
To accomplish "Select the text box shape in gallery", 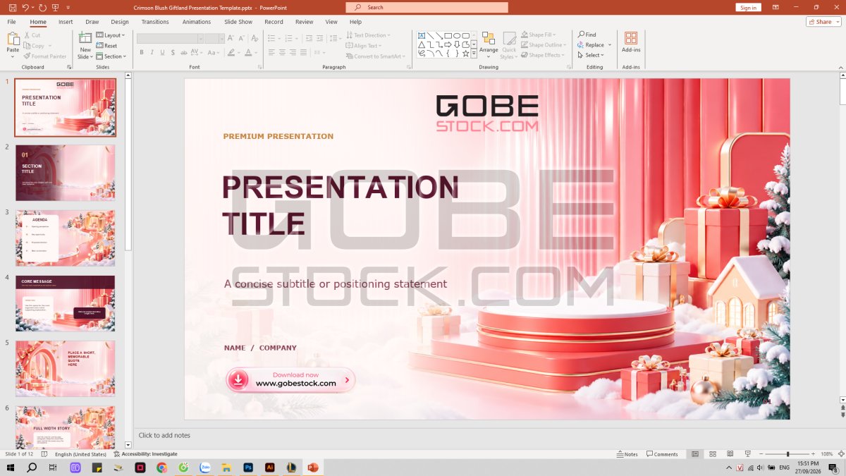I will click(x=422, y=35).
